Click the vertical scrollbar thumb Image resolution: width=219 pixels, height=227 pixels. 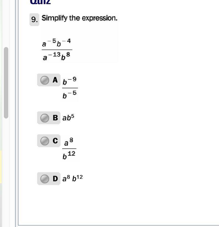coord(6,83)
